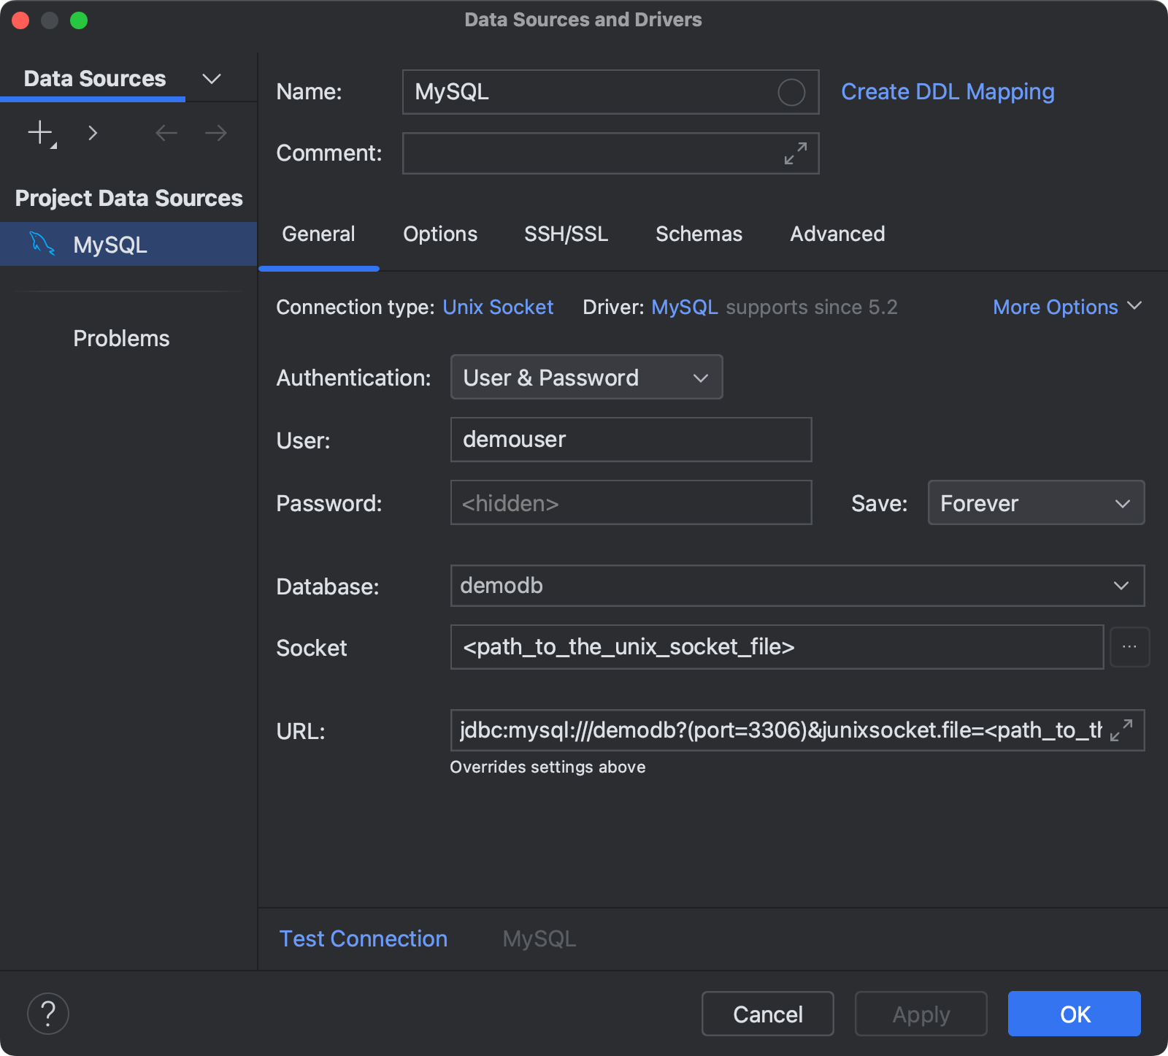This screenshot has height=1056, width=1168.
Task: Switch to the SSH/SSL tab
Action: pyautogui.click(x=566, y=234)
